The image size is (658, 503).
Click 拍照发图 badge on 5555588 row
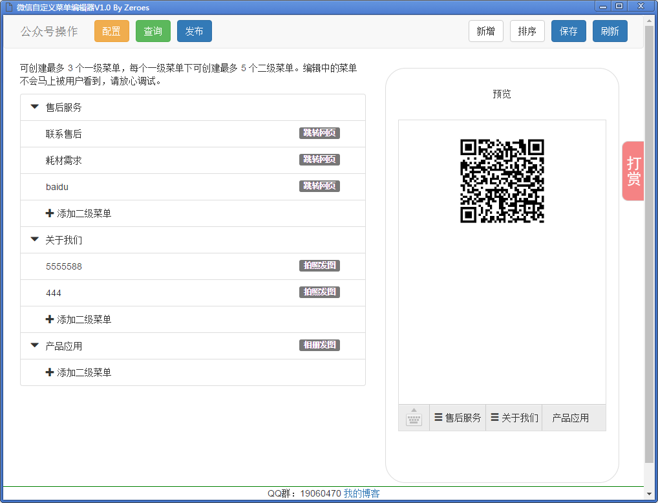click(319, 265)
